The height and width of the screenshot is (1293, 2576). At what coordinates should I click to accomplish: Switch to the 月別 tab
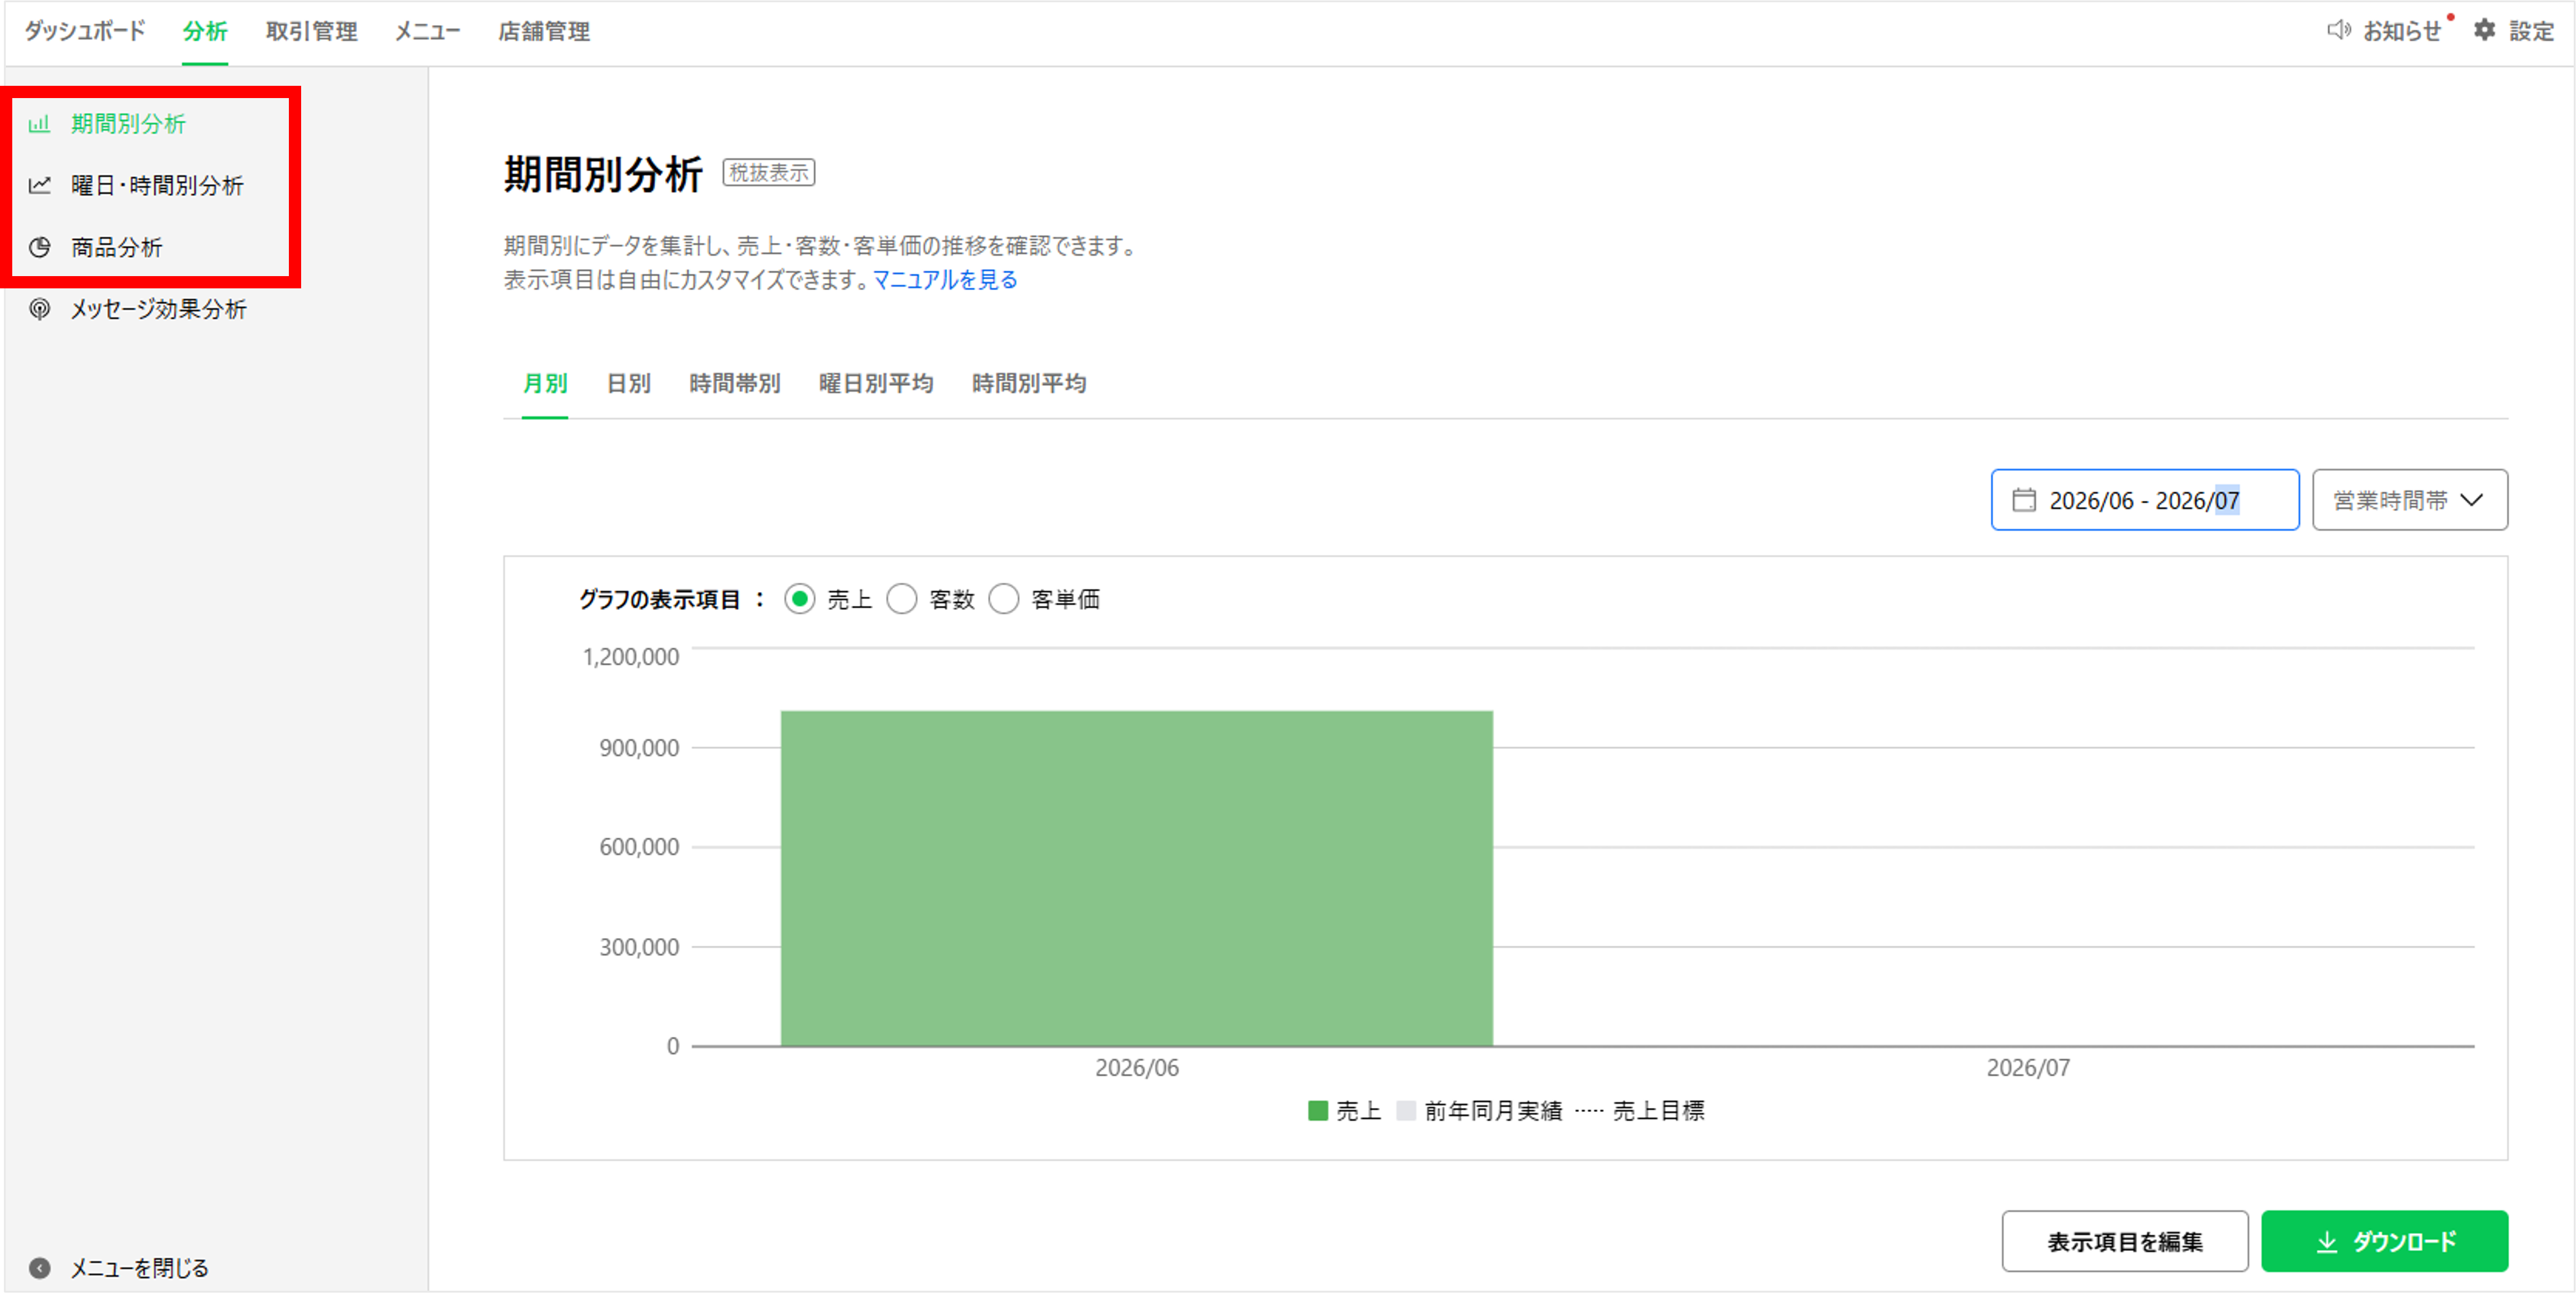point(545,383)
